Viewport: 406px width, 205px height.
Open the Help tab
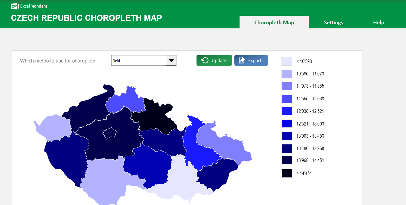pos(378,22)
